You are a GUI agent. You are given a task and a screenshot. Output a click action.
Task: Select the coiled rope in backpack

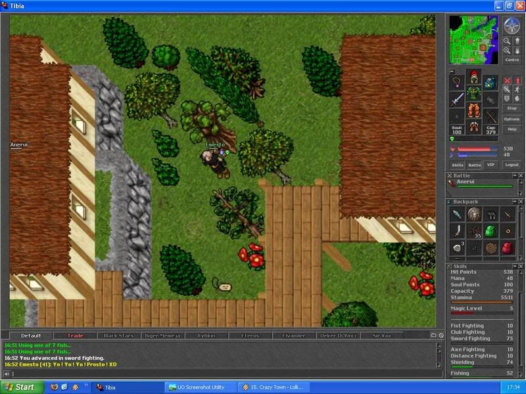(x=491, y=248)
